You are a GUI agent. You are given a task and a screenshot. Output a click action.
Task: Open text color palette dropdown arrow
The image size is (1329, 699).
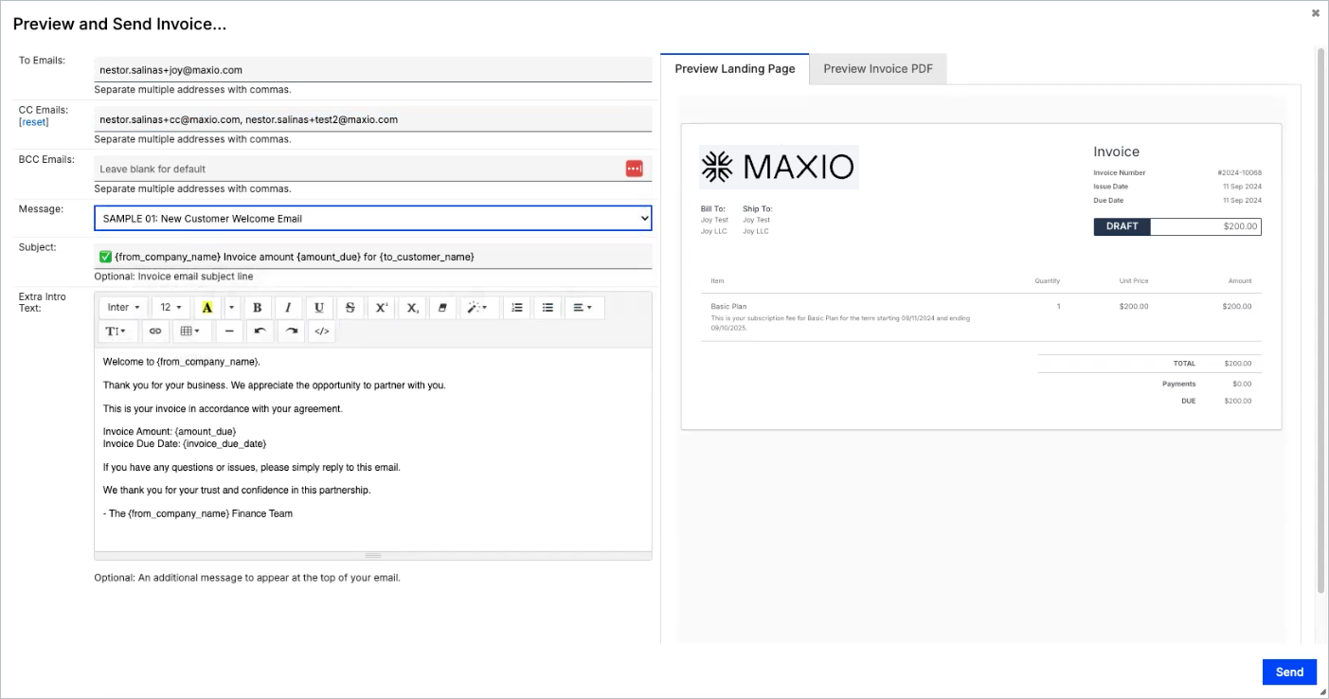tap(230, 307)
